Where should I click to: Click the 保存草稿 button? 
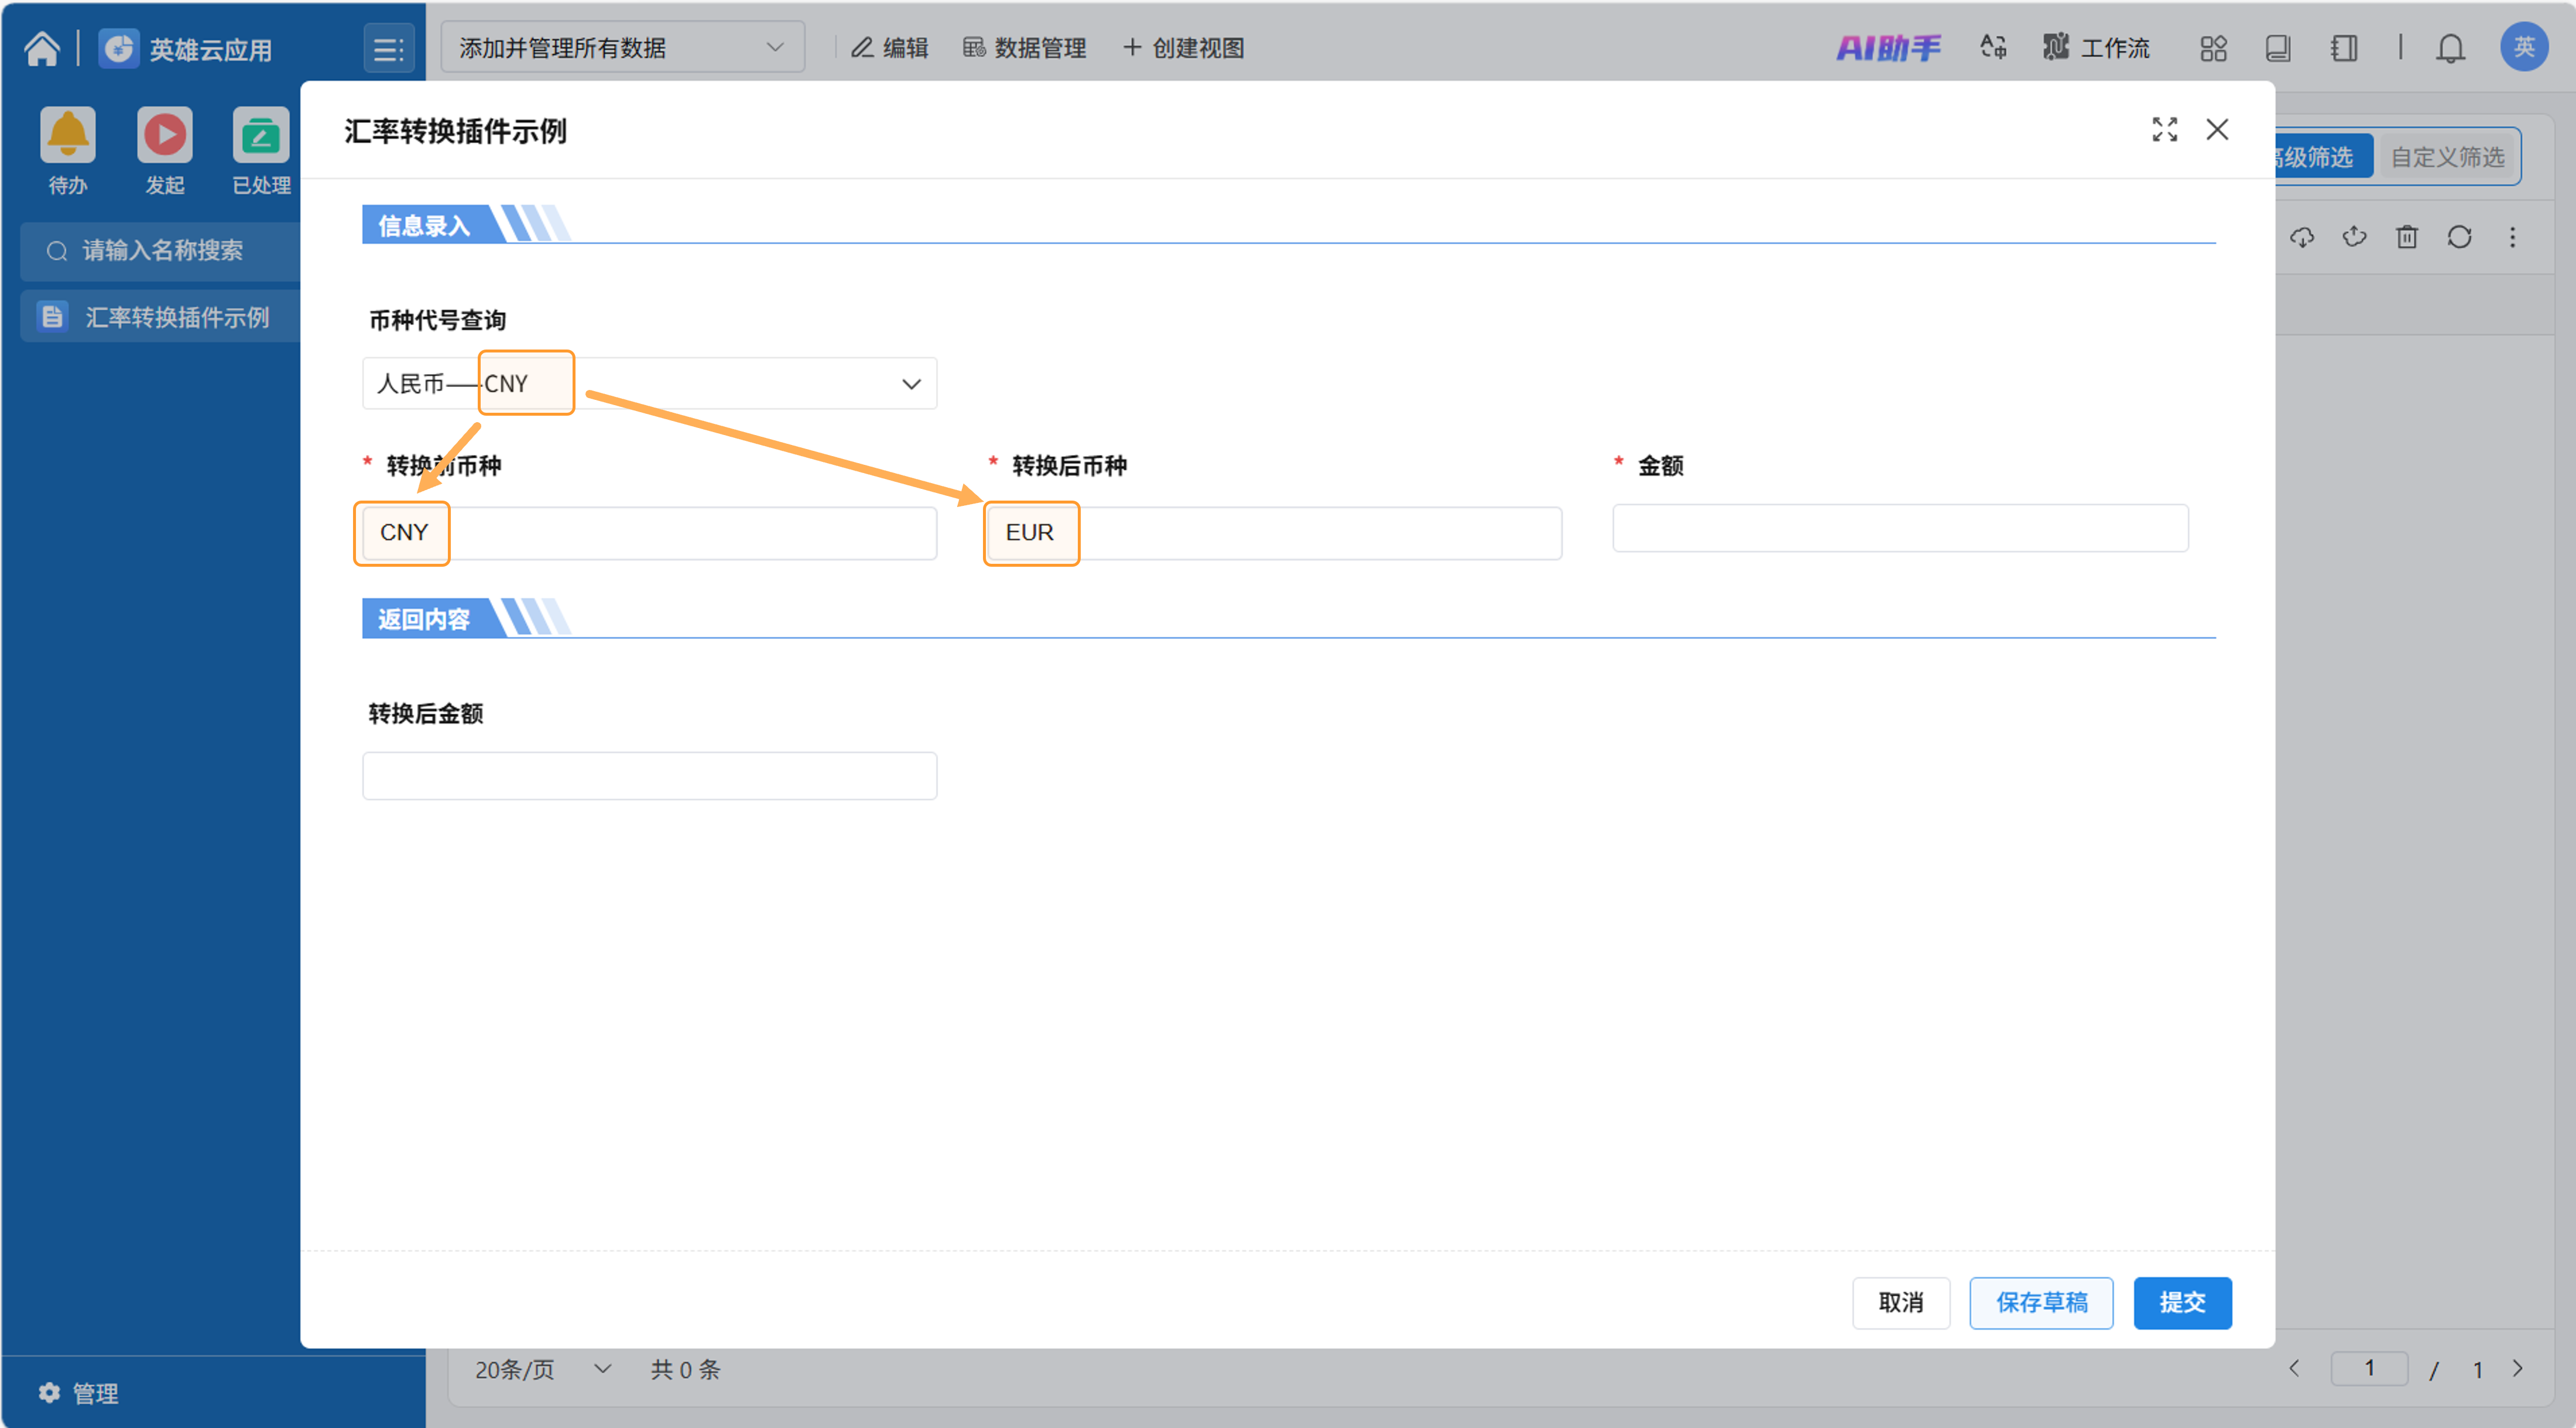(x=2041, y=1302)
